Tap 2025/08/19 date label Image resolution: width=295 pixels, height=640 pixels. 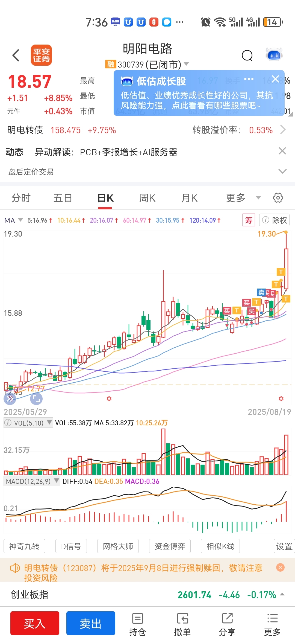coord(269,412)
